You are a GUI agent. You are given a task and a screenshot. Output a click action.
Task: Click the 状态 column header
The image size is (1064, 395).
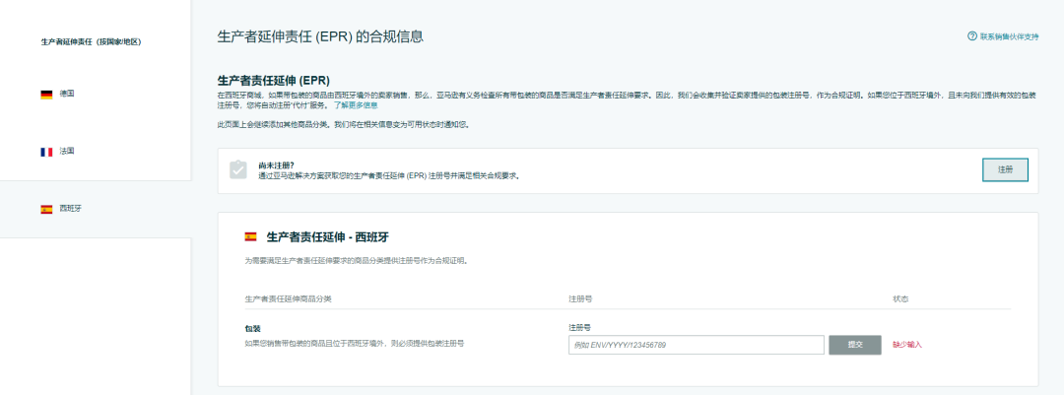point(899,297)
